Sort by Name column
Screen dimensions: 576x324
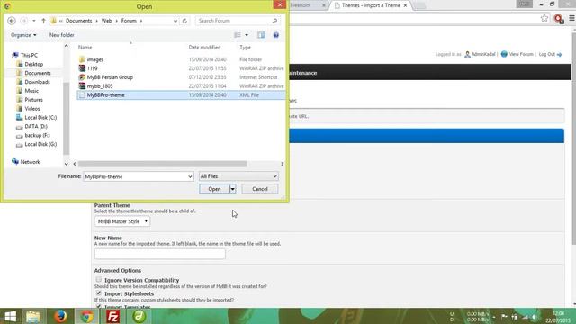[x=85, y=48]
